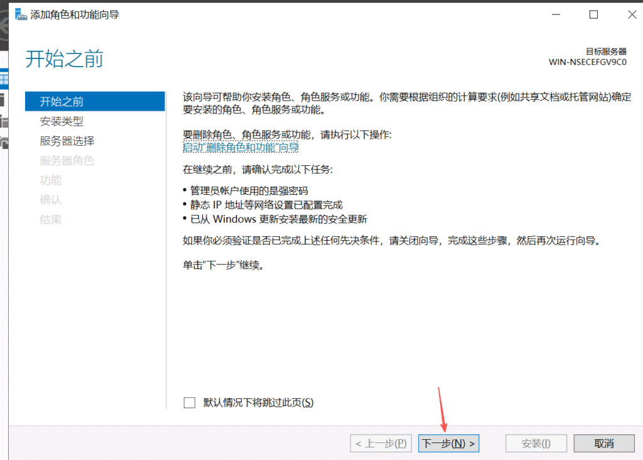This screenshot has width=643, height=460.
Task: Click the 取消 button
Action: 603,444
